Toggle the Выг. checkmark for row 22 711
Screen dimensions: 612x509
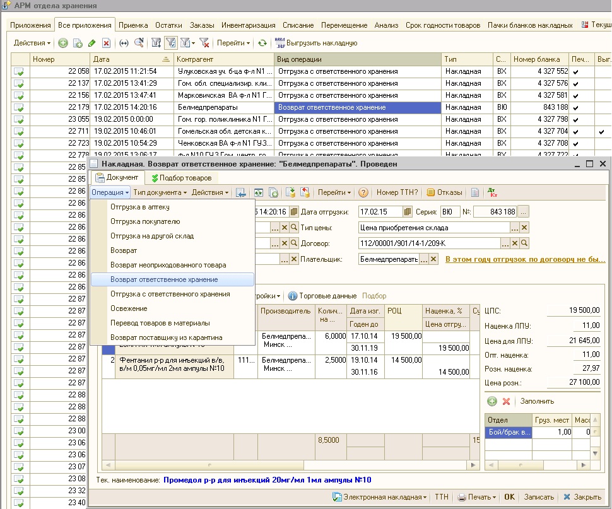(601, 131)
